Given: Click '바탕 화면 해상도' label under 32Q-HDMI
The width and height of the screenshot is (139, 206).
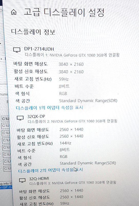Looking at the screenshot, I should (34, 191).
